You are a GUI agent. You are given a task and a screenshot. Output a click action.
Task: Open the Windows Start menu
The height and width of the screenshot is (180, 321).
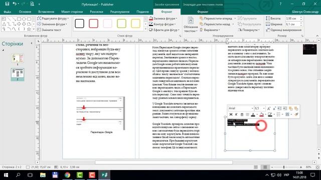(6, 175)
